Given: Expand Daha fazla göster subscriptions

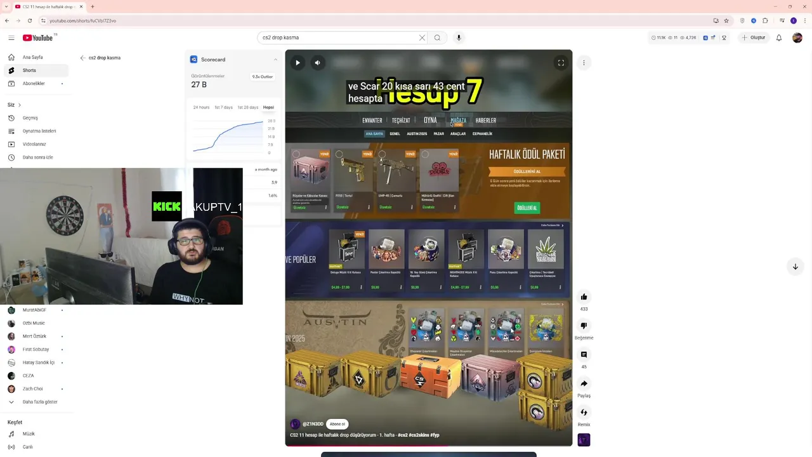Looking at the screenshot, I should [35, 402].
